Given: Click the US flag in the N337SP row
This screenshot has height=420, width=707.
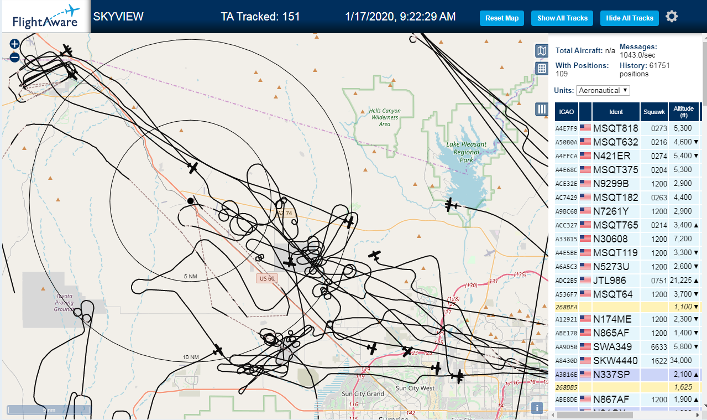Looking at the screenshot, I should (585, 374).
